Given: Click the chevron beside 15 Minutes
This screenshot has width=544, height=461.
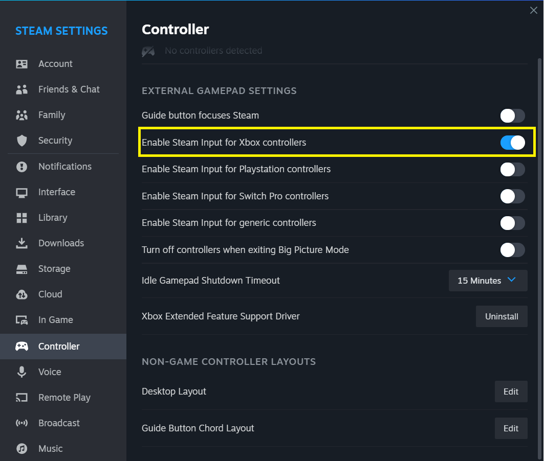Looking at the screenshot, I should [x=511, y=280].
